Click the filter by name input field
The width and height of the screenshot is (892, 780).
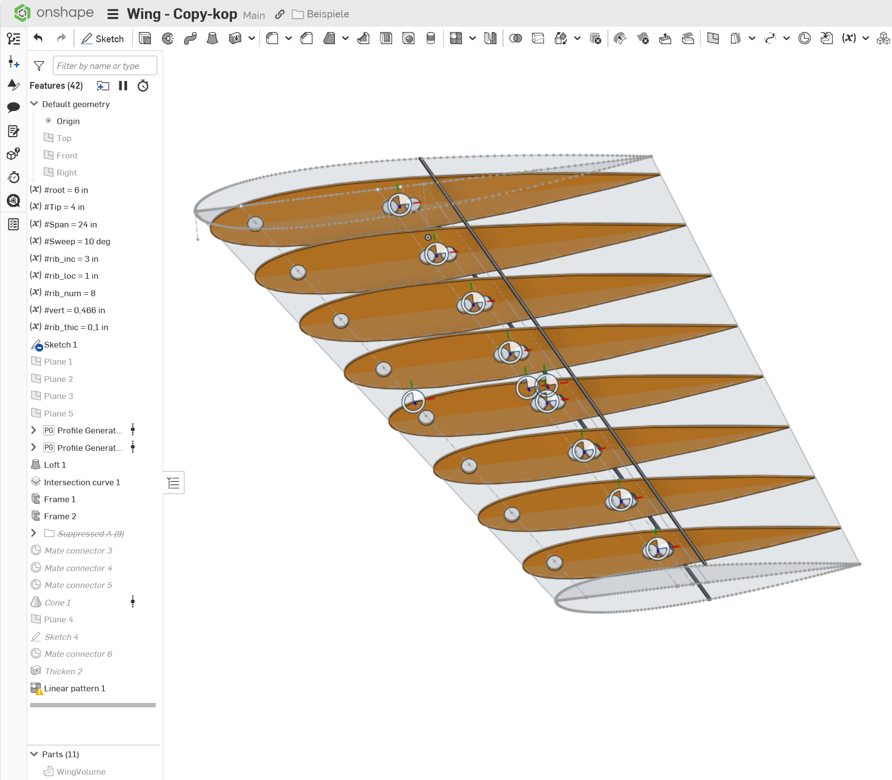pyautogui.click(x=105, y=65)
